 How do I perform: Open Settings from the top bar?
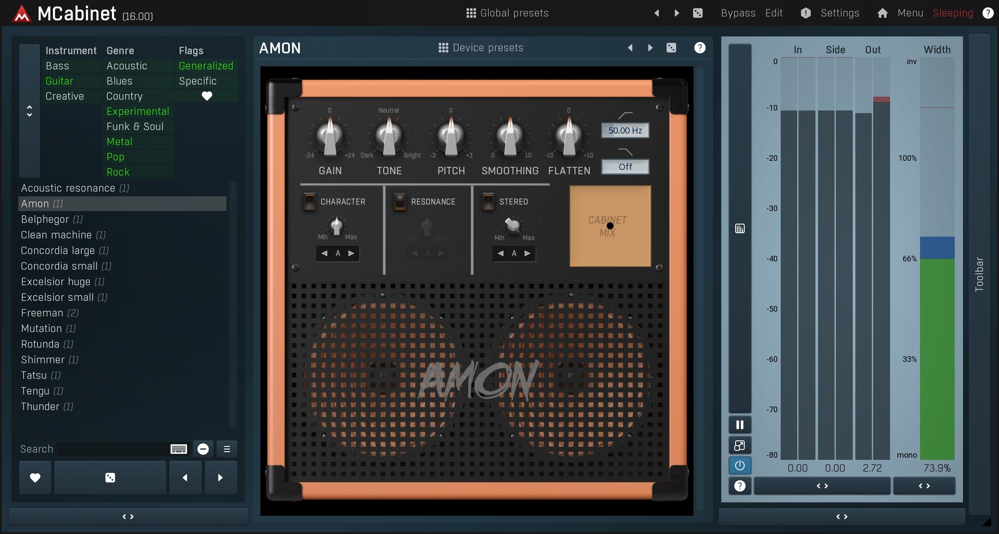click(x=841, y=13)
